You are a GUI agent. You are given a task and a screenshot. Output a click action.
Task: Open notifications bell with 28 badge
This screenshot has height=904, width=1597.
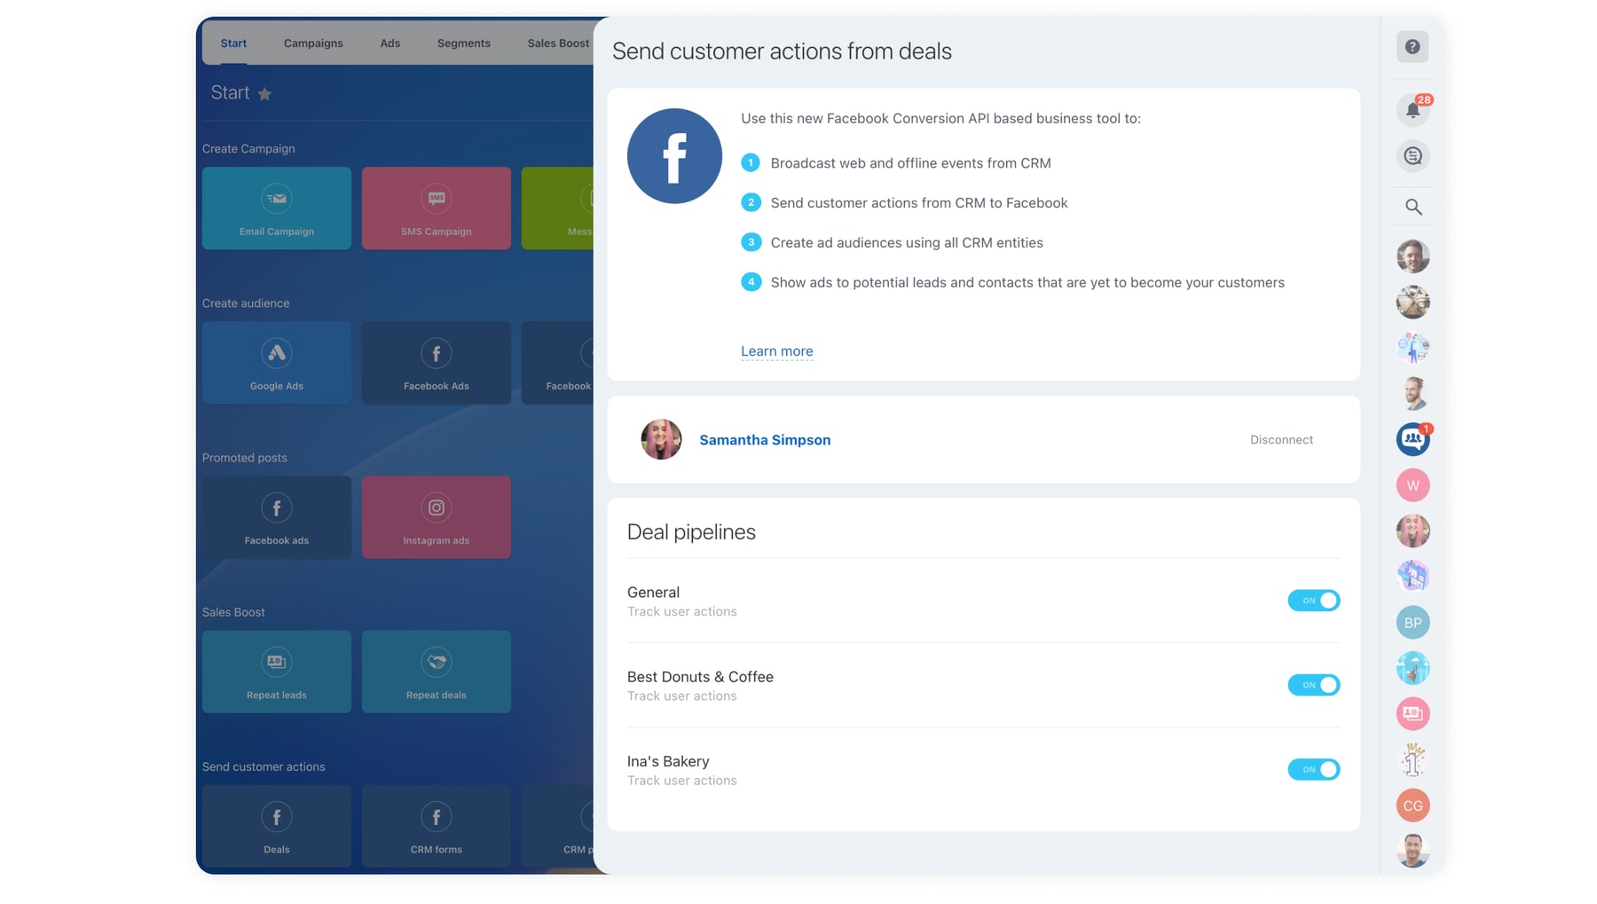[1412, 110]
